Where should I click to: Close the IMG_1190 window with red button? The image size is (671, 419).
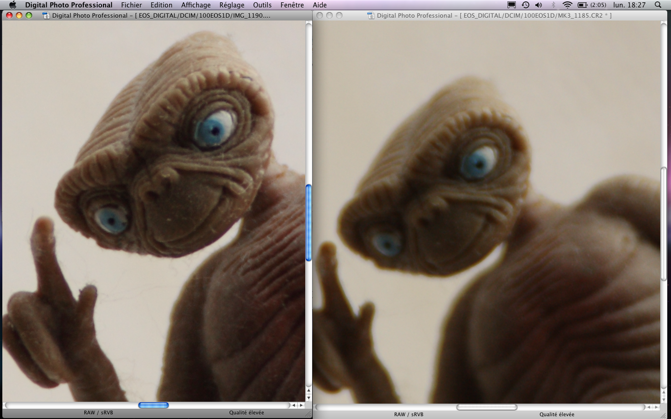click(9, 15)
